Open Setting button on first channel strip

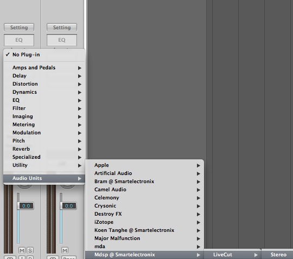click(x=19, y=28)
